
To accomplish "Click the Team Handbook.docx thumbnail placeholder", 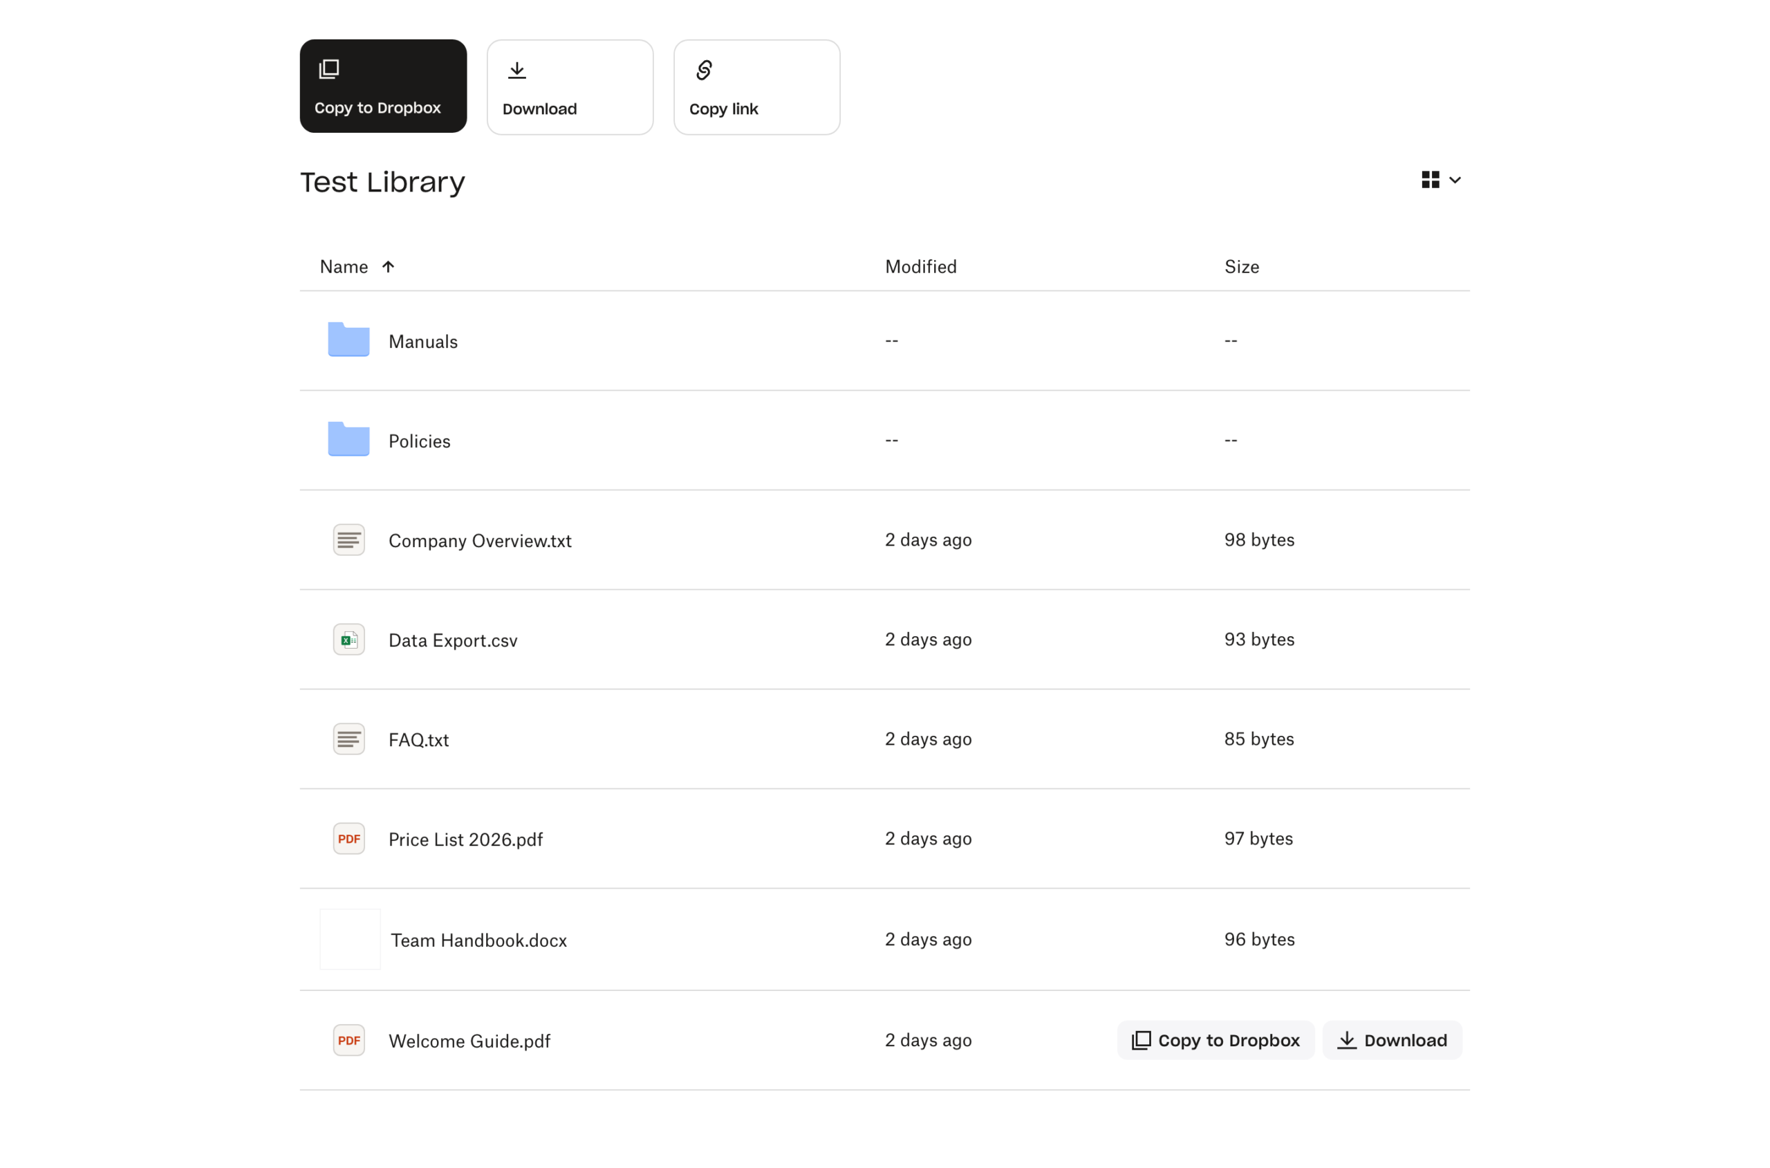I will click(x=350, y=940).
